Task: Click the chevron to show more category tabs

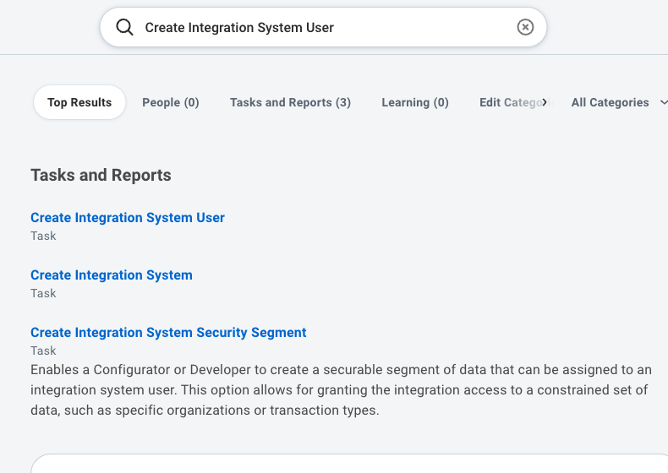Action: tap(545, 102)
